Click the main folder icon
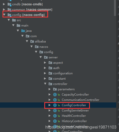Viewport: 119px width, 132px height. coord(18,26)
